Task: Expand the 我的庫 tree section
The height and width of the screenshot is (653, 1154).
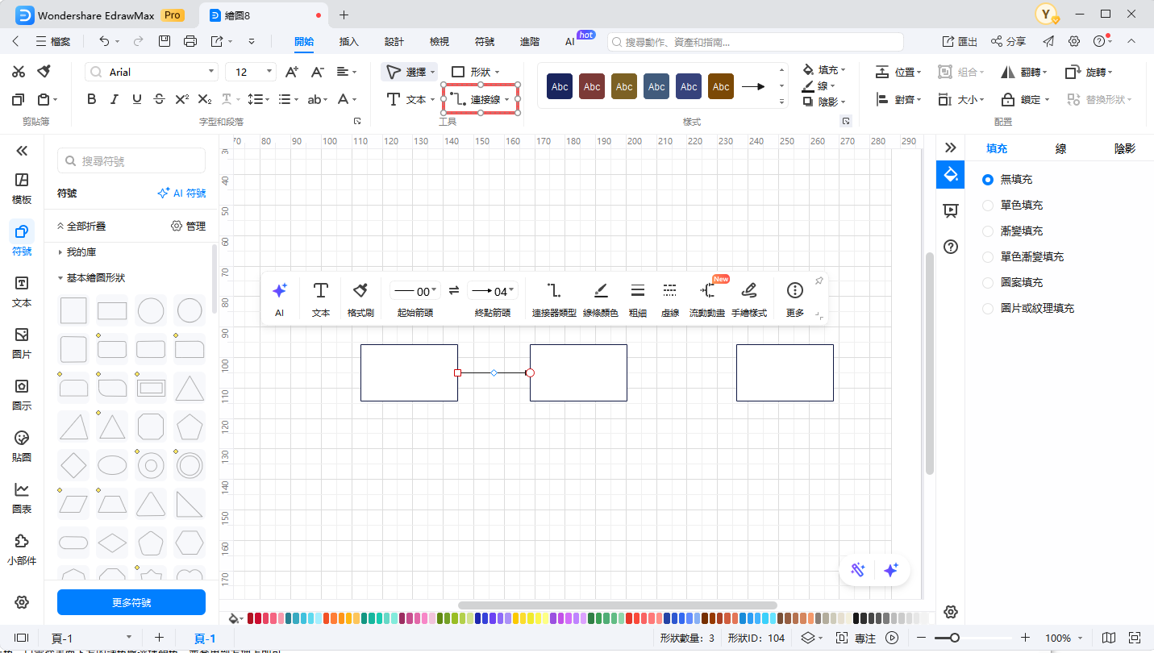Action: (x=61, y=252)
